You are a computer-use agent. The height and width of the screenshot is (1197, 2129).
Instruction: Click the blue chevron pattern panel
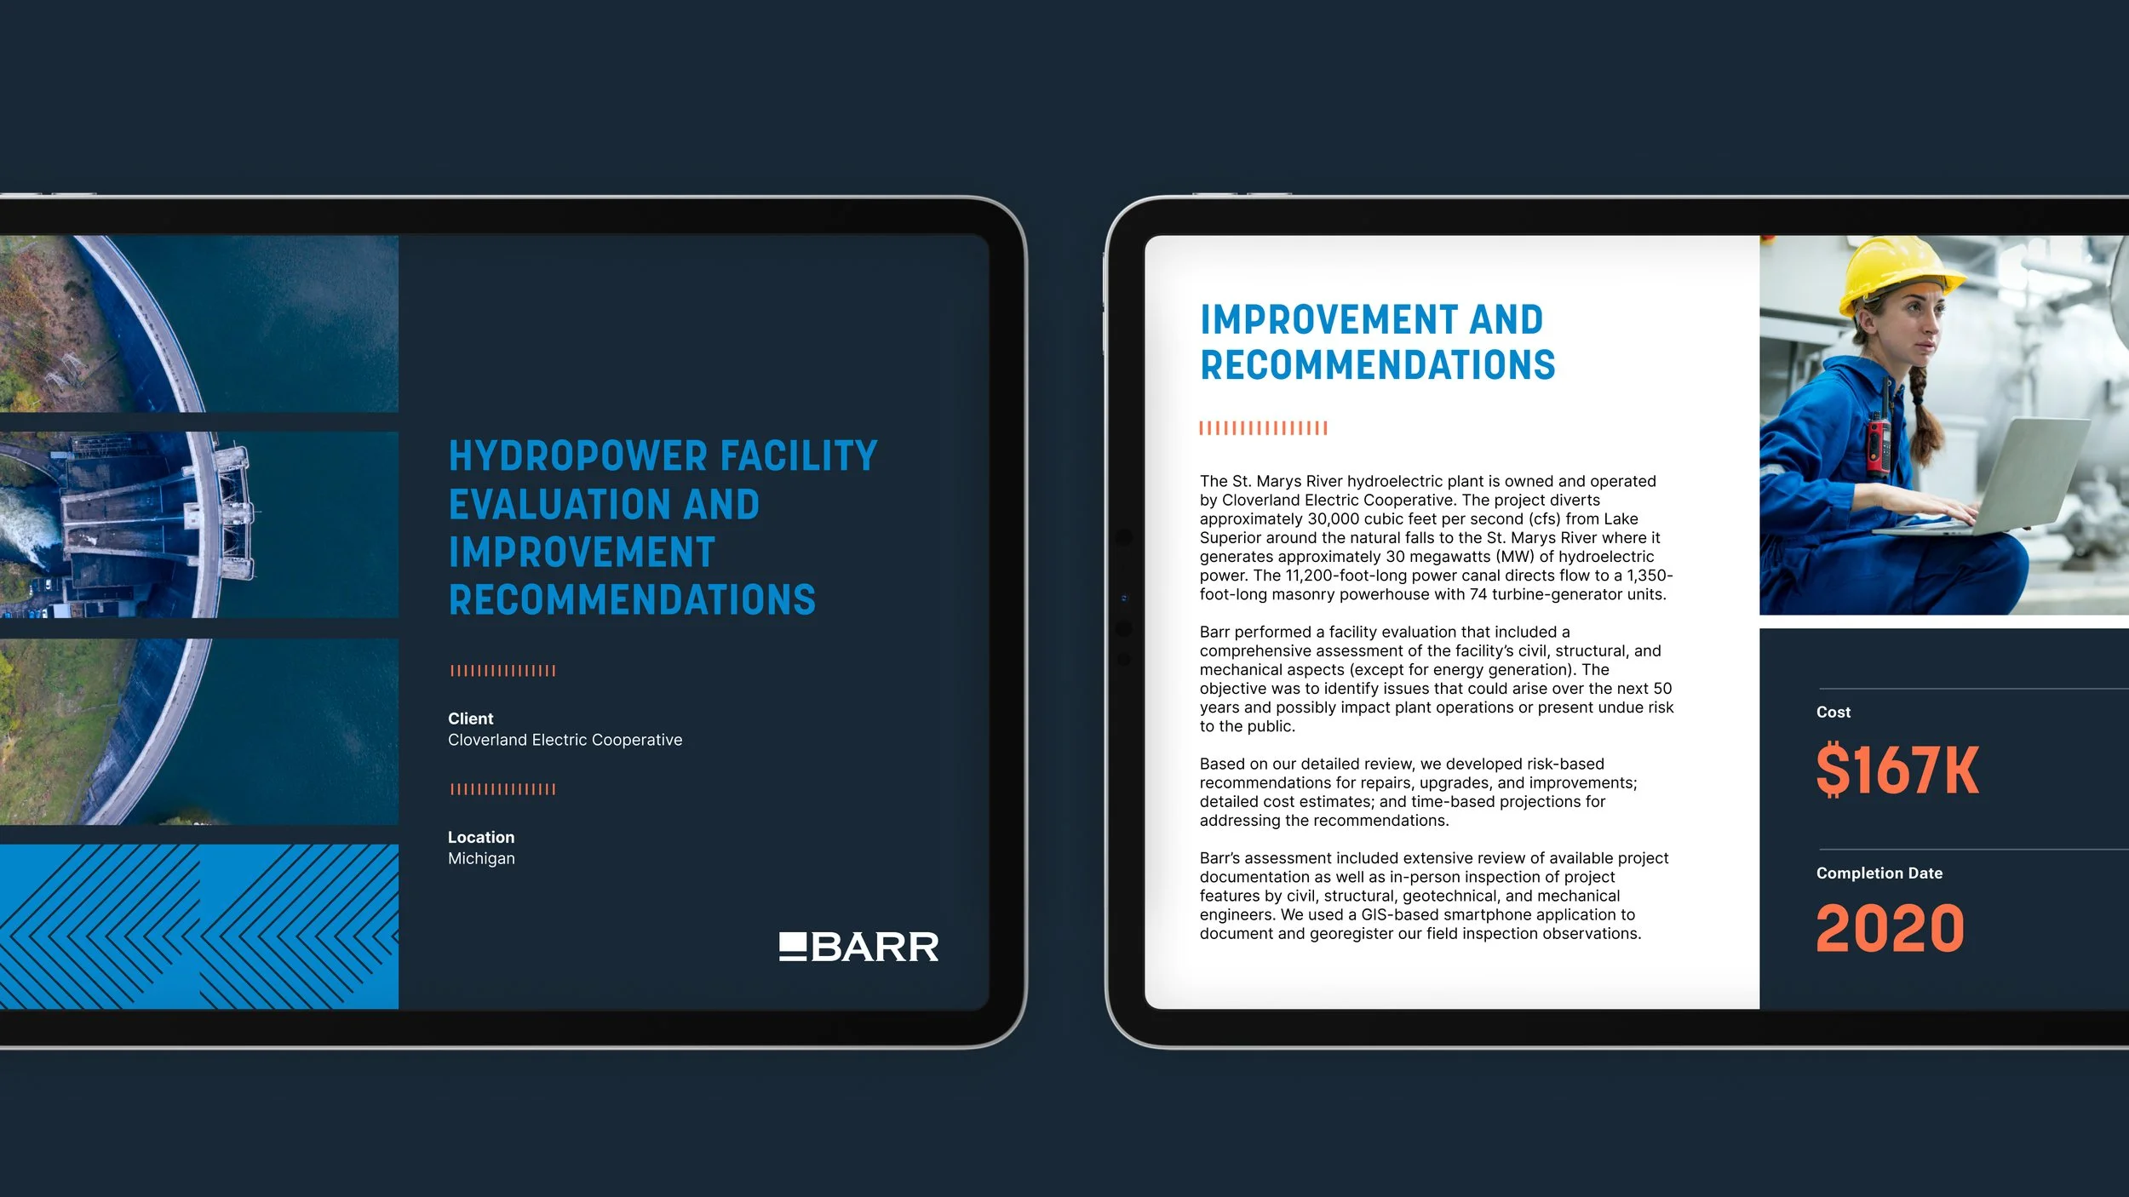[x=198, y=926]
